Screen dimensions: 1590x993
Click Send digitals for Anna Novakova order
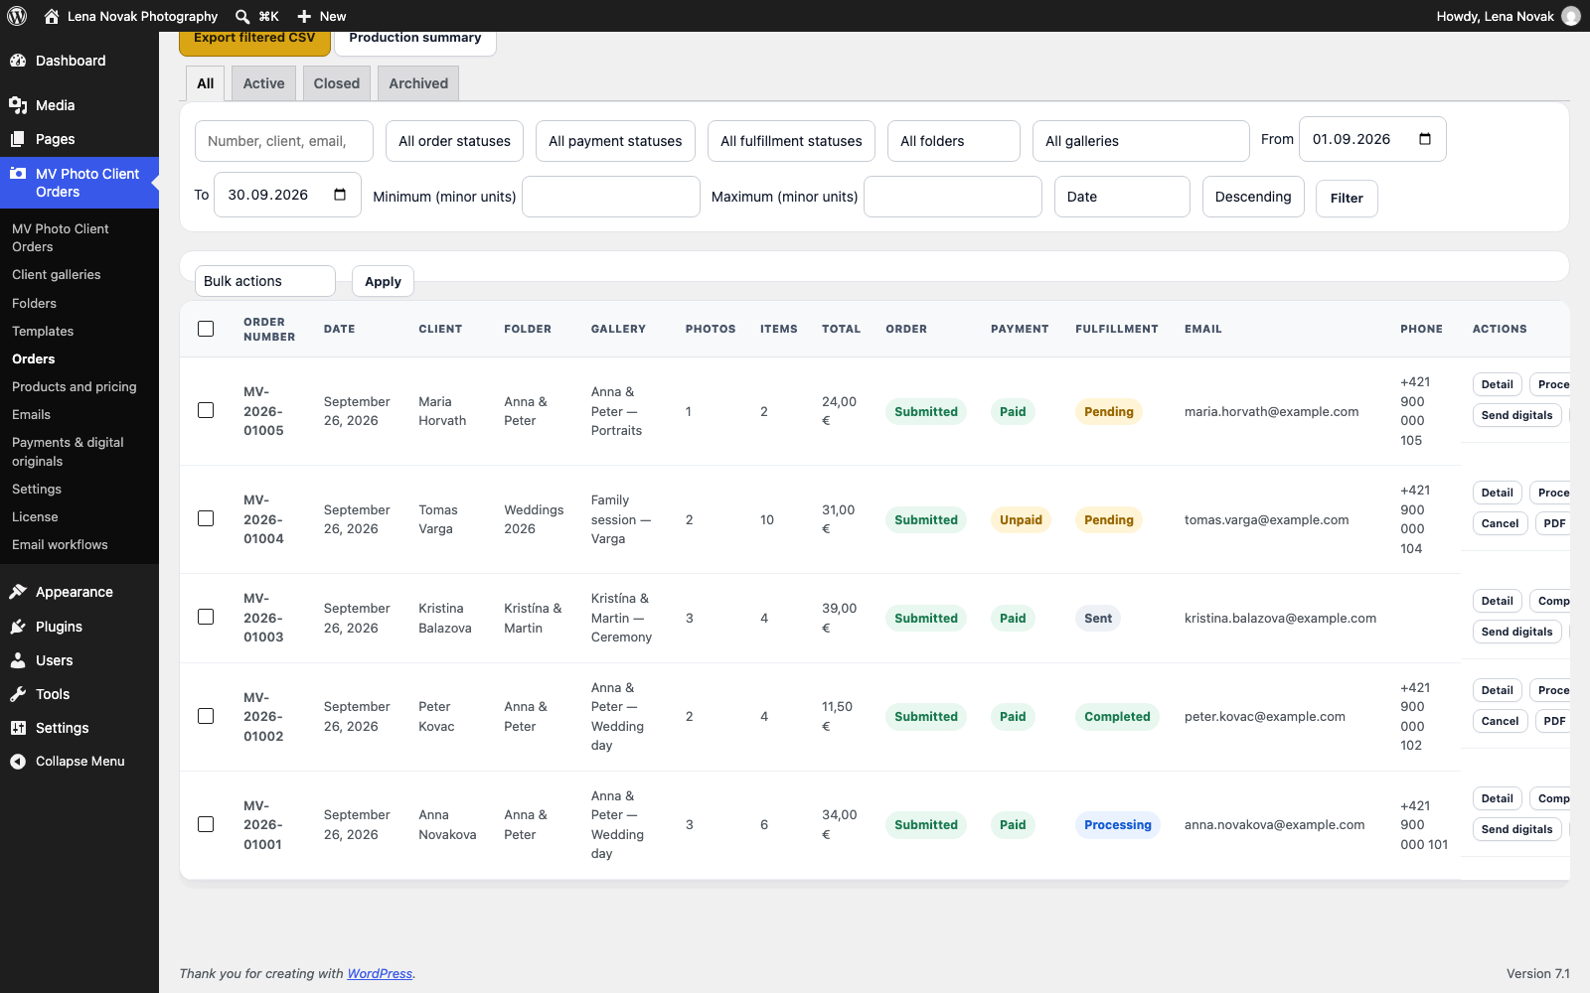coord(1516,829)
